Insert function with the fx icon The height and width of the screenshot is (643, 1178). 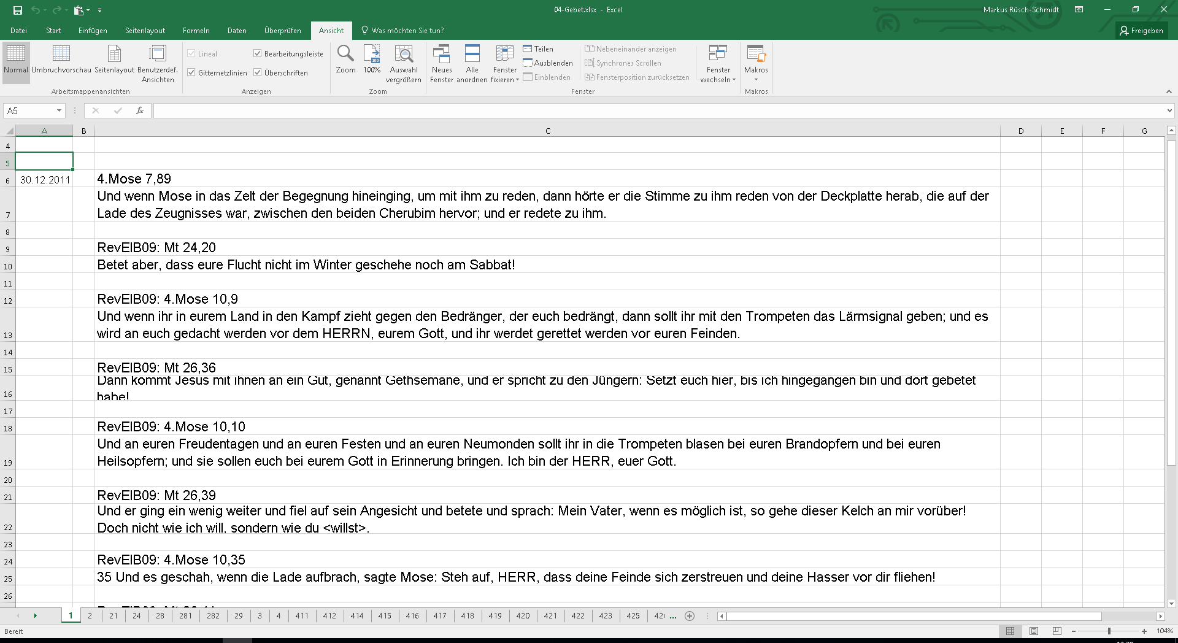pos(140,110)
